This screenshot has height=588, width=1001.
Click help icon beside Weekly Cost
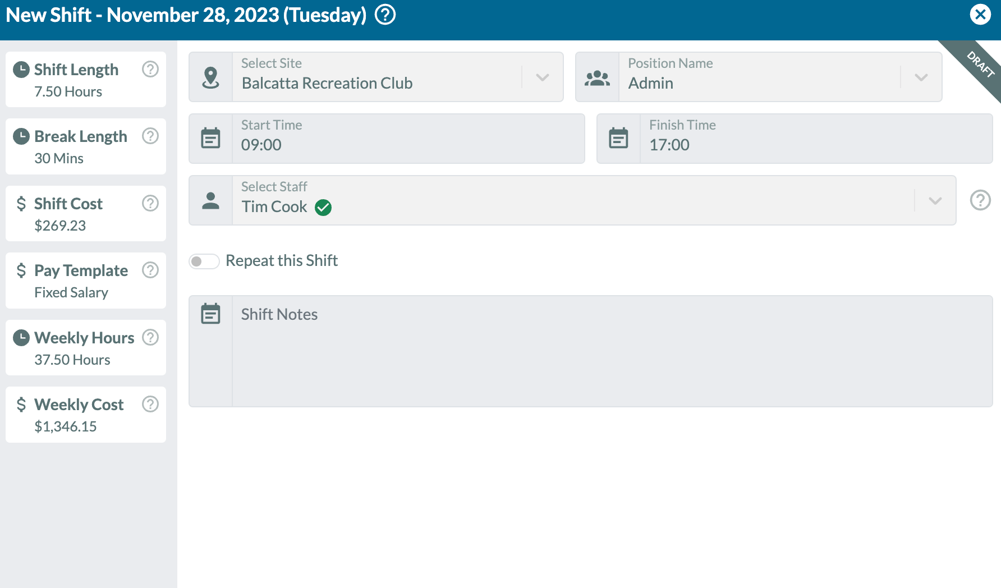(x=150, y=404)
